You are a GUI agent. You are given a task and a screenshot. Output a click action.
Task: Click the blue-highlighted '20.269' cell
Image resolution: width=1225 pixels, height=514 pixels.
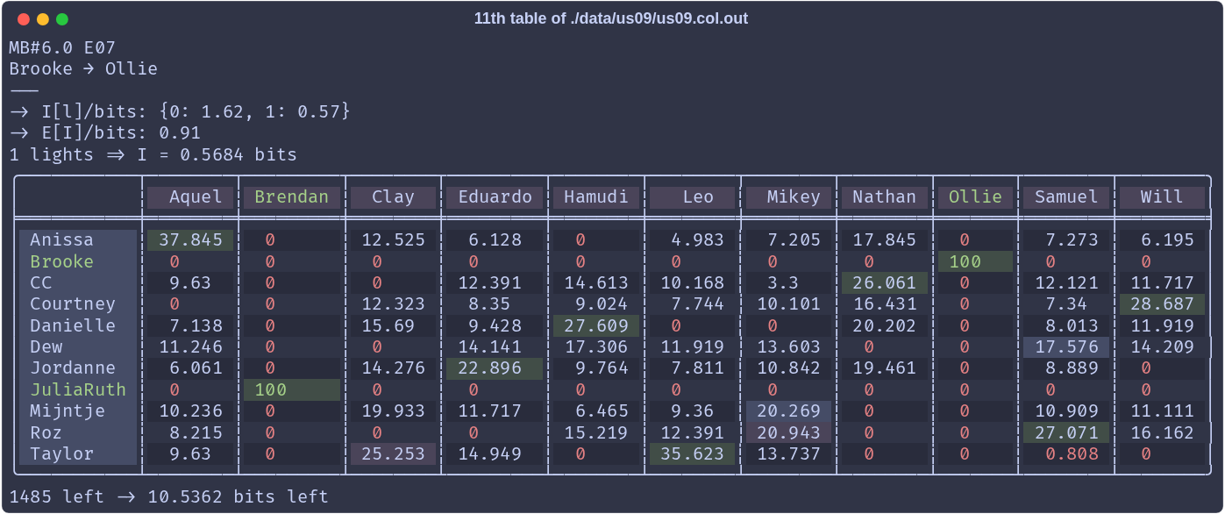tap(788, 410)
